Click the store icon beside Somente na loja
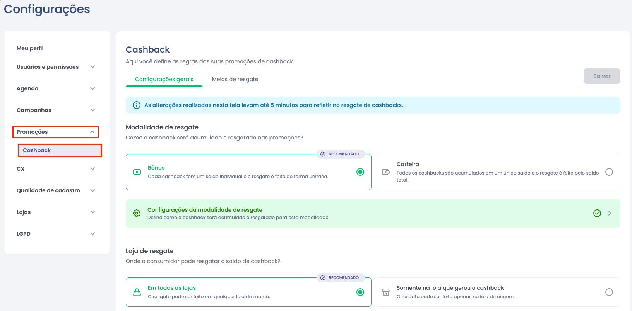Viewport: 632px width, 311px height. click(x=386, y=292)
